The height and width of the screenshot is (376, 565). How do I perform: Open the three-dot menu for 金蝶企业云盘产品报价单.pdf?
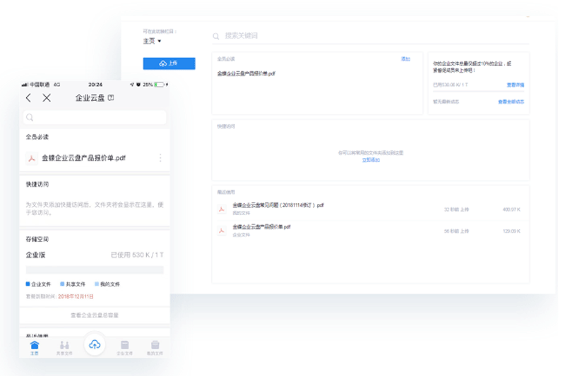click(x=160, y=158)
